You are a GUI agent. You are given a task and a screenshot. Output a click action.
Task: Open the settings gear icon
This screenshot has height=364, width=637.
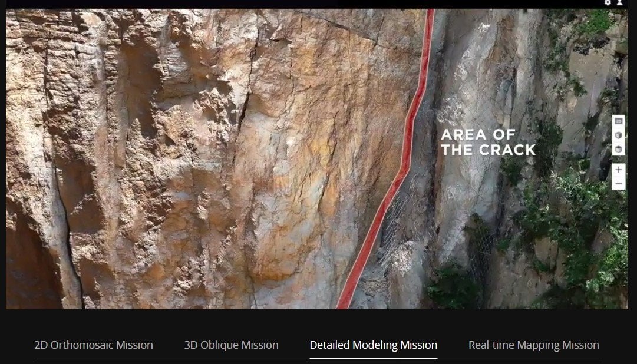coord(608,2)
